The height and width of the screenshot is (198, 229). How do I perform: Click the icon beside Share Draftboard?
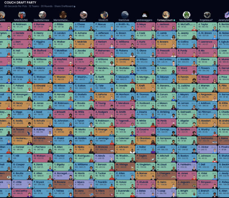[x=75, y=6]
